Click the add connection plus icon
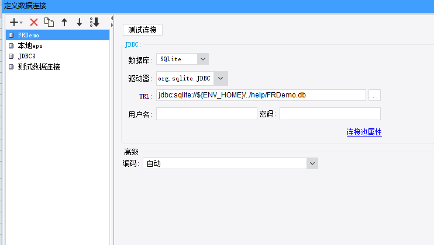The image size is (434, 245). tap(14, 22)
